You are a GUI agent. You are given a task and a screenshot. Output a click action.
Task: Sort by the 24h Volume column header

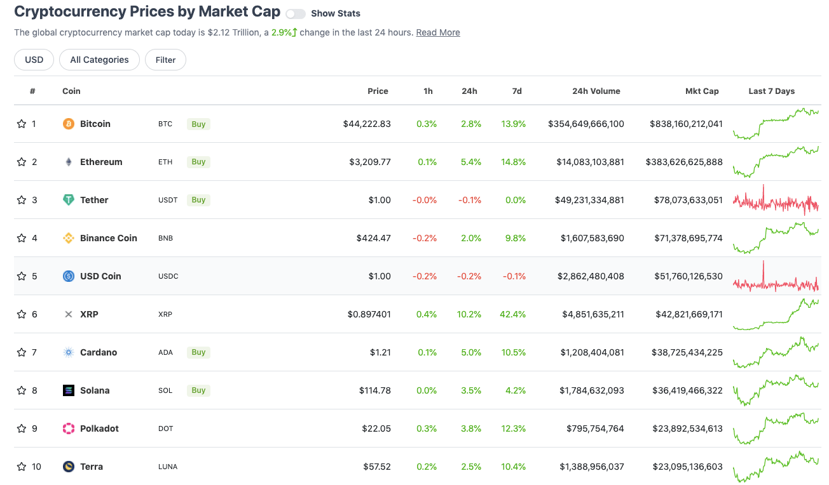[596, 91]
